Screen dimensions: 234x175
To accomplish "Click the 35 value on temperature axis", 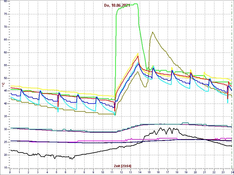I will pos(5,116).
